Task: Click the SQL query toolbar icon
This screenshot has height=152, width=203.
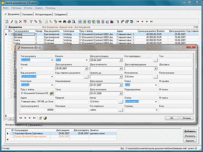Action: tap(60, 22)
